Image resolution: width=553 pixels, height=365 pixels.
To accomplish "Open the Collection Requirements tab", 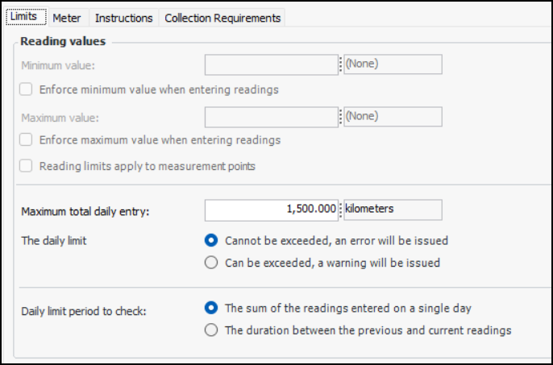I will 222,18.
